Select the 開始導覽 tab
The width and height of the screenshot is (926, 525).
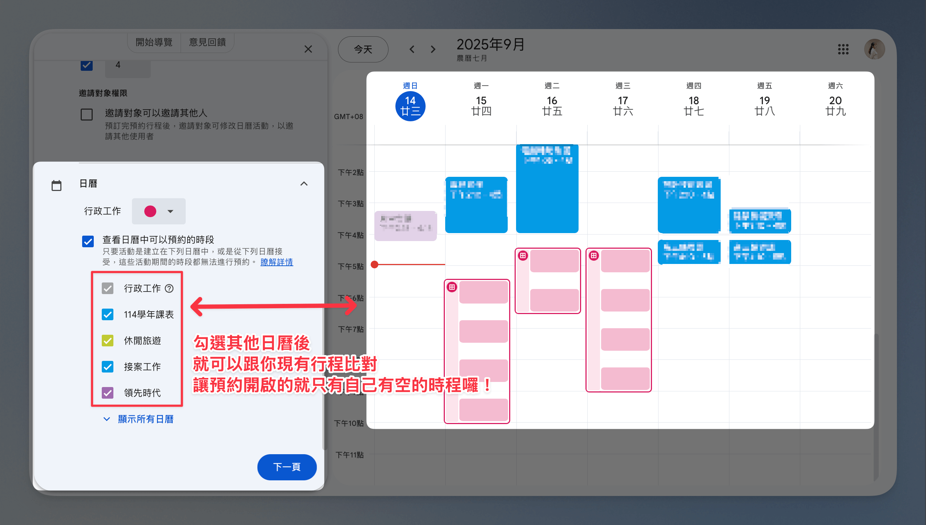[154, 42]
